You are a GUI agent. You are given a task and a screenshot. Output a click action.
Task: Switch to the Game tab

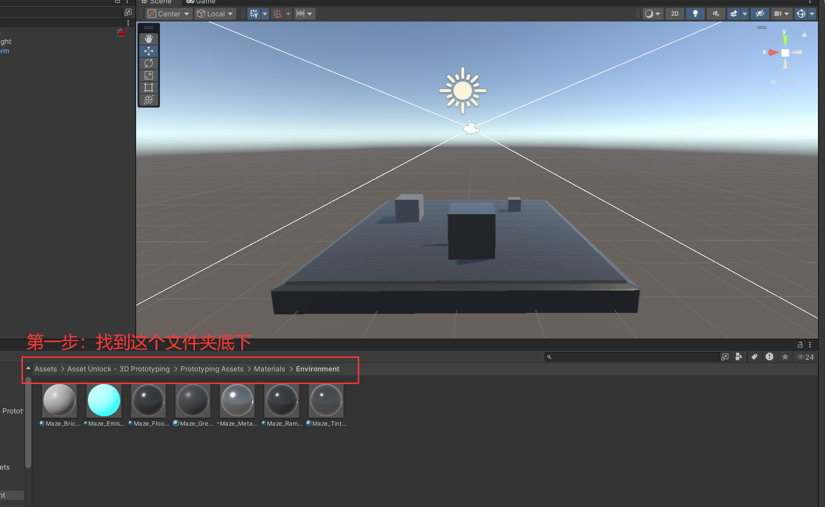pos(201,2)
